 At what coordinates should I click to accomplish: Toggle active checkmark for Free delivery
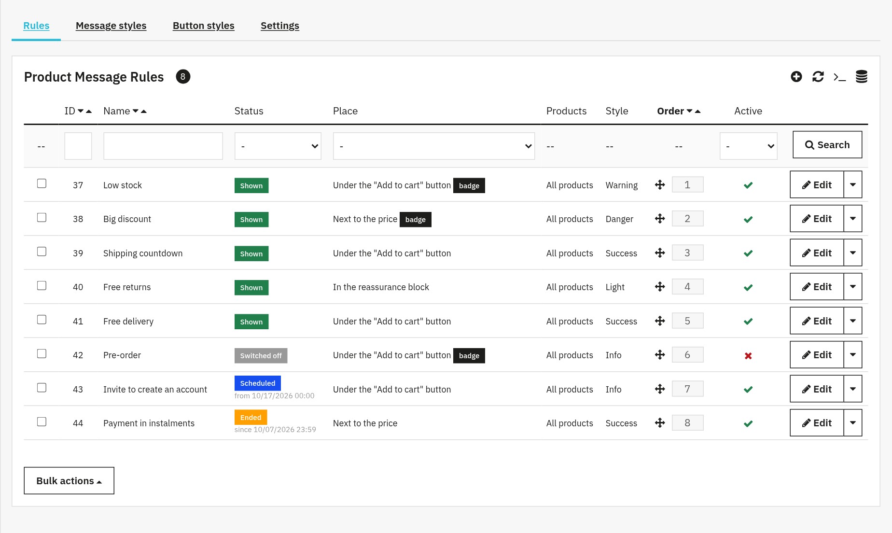click(748, 322)
